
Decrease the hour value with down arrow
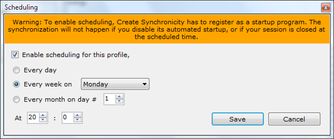[x=43, y=120]
